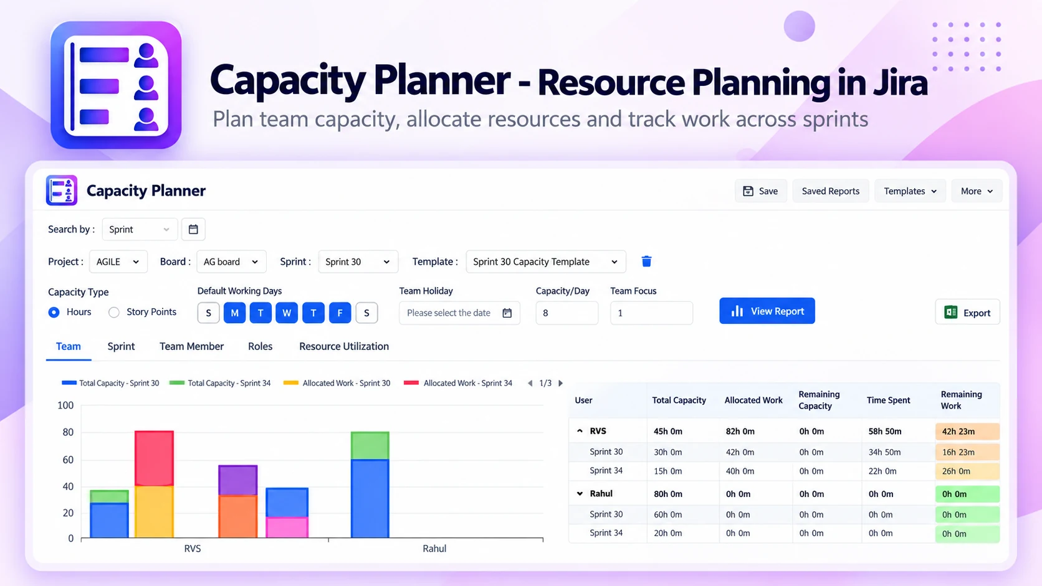Click the Capacity/Day input field

click(566, 313)
